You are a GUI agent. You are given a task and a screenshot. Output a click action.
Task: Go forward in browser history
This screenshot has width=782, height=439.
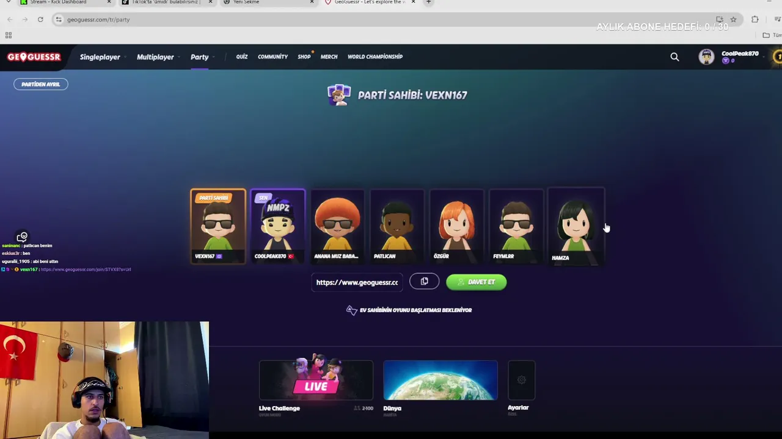click(24, 20)
